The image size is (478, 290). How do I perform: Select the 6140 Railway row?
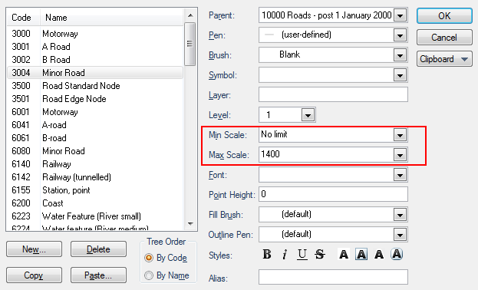[95, 164]
